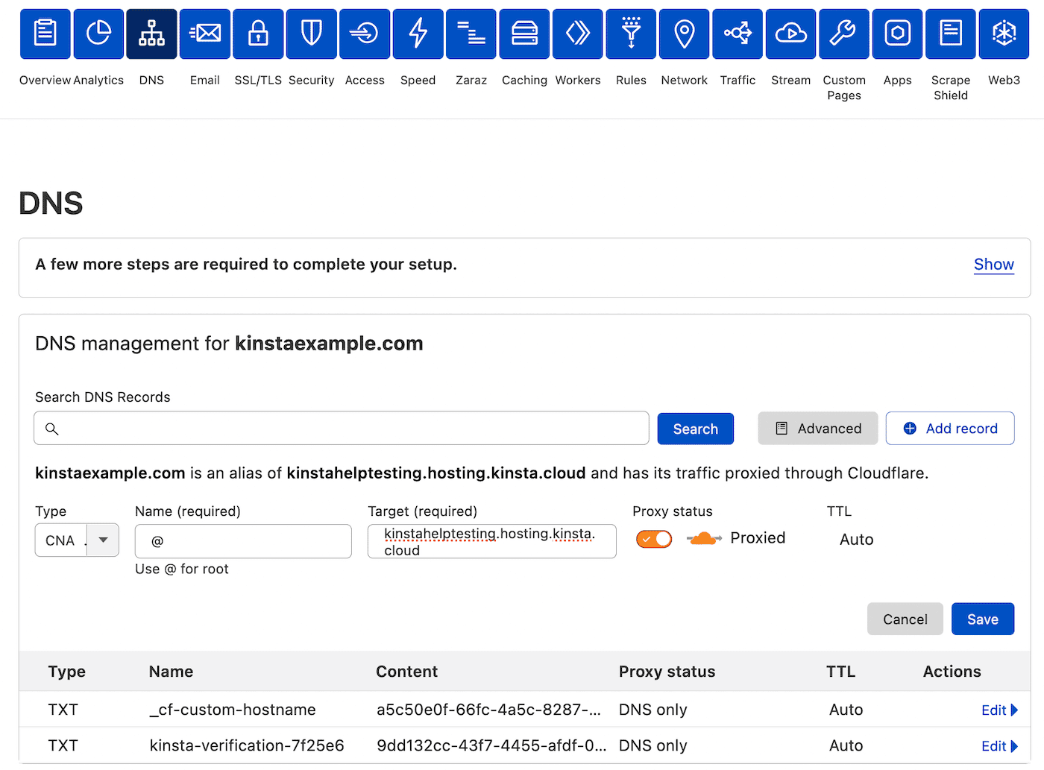This screenshot has height=770, width=1044.
Task: Click the Content column header
Action: 407,672
